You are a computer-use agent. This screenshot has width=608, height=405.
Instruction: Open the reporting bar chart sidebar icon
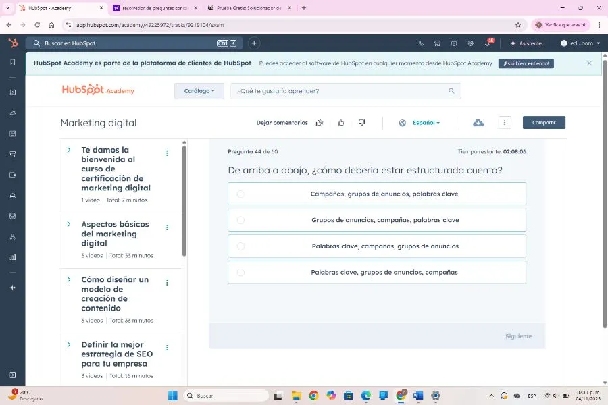[12, 257]
